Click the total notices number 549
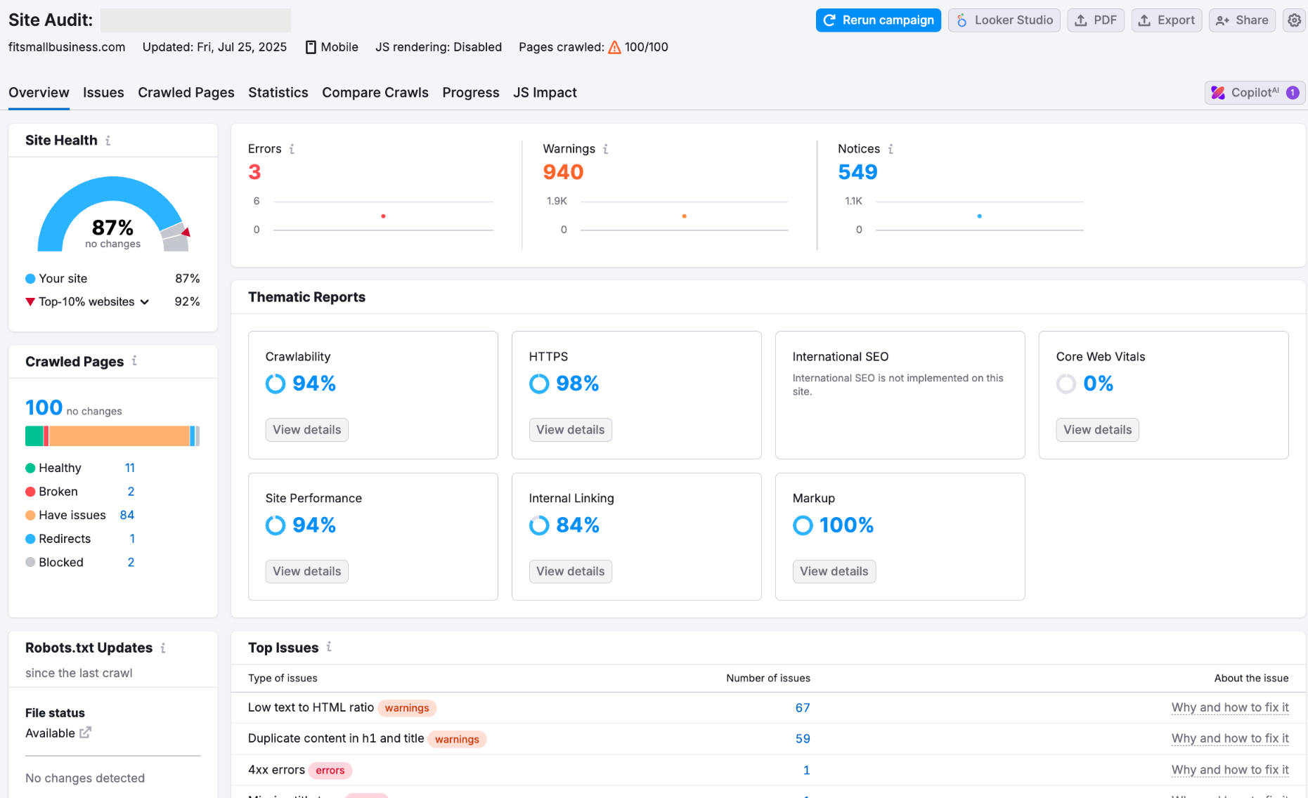Image resolution: width=1308 pixels, height=798 pixels. 857,172
